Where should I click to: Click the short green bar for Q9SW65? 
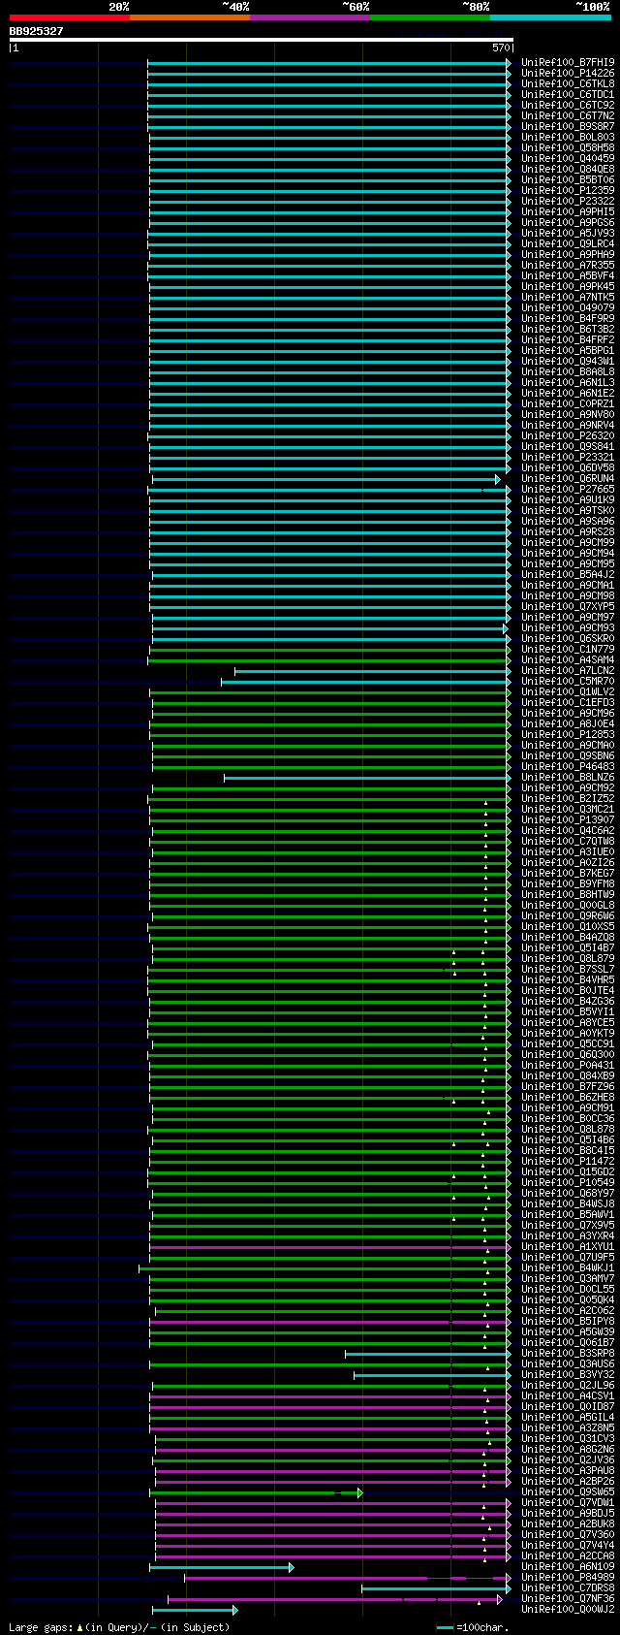tap(257, 1492)
